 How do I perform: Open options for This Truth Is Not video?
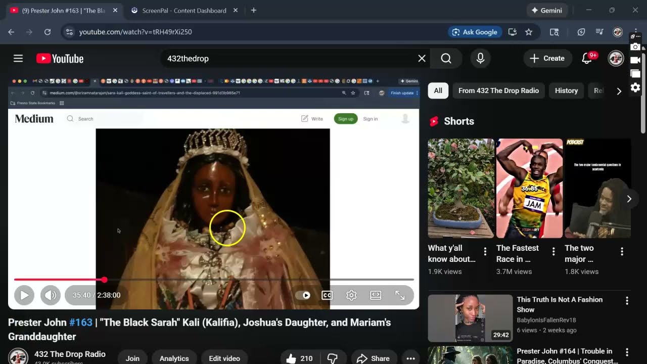(x=627, y=301)
